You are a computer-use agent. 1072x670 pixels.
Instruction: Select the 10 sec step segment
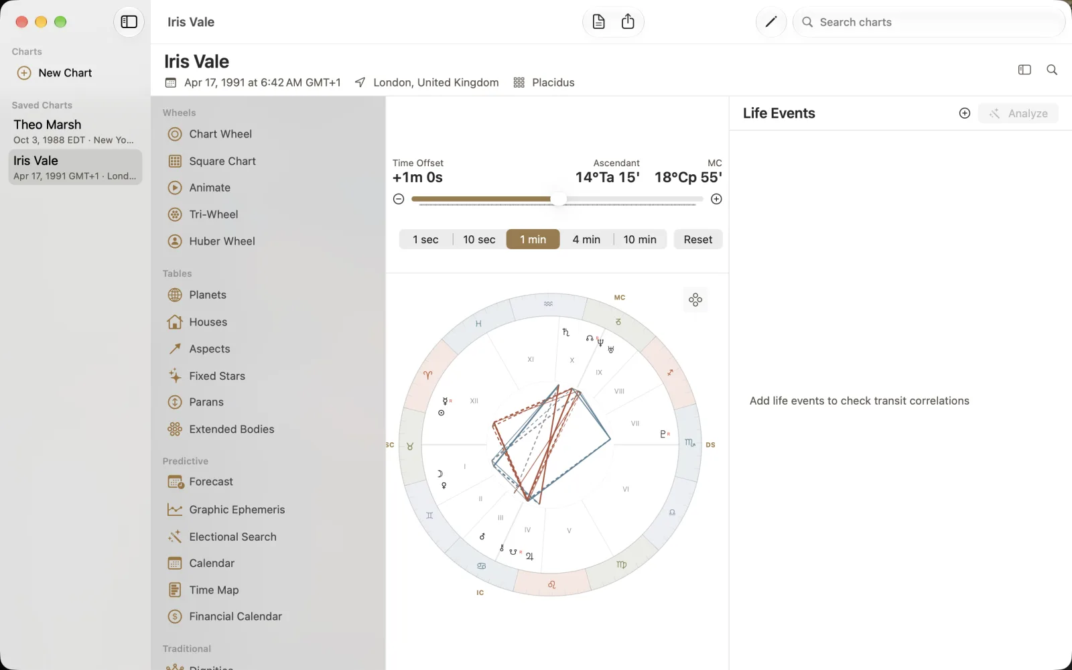tap(479, 239)
